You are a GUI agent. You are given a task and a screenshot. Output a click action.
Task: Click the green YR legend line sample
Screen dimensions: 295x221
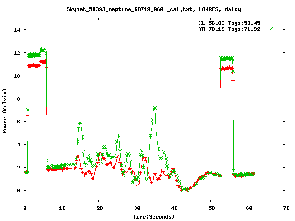[271, 29]
